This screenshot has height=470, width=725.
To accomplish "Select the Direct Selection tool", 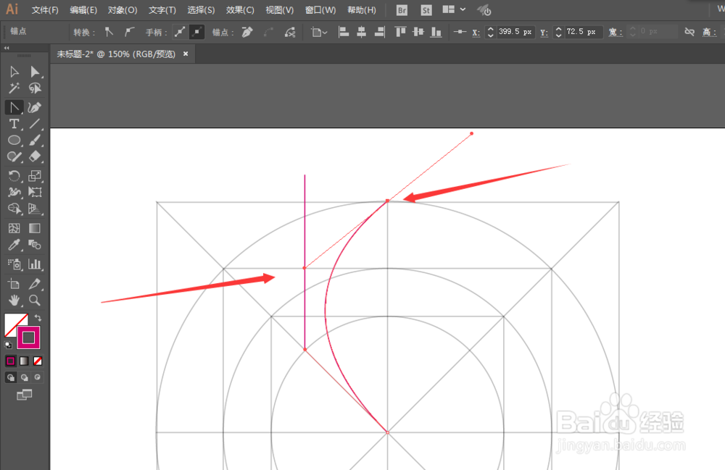I will 35,72.
